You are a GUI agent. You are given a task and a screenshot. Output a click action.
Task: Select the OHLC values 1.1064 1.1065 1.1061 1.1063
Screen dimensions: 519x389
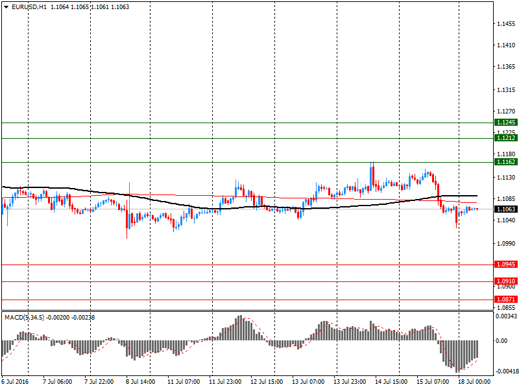pyautogui.click(x=90, y=7)
